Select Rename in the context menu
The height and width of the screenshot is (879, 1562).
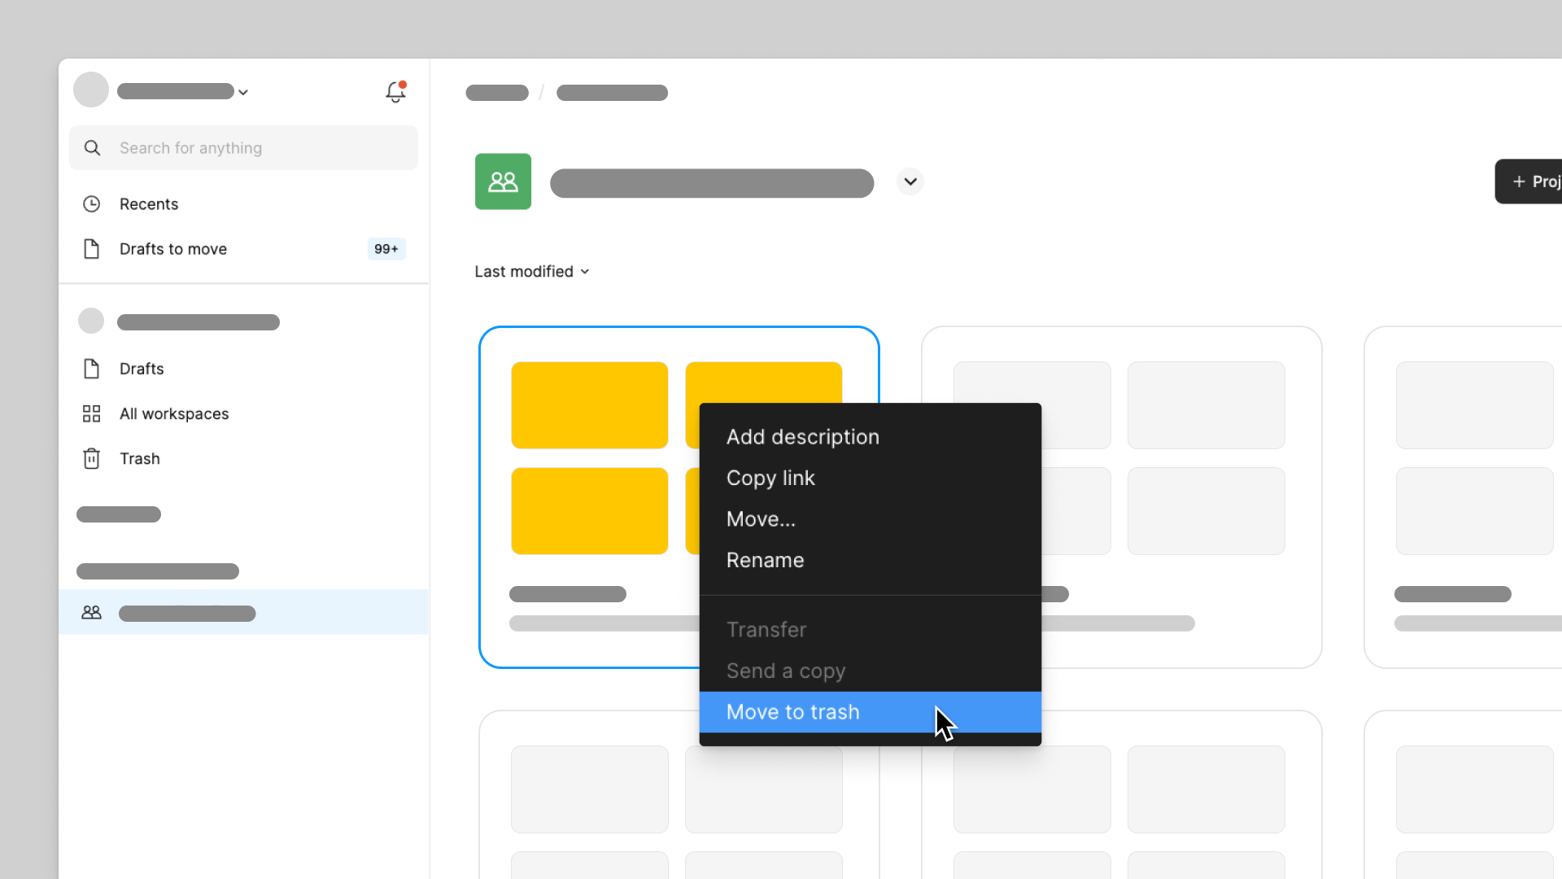point(765,560)
